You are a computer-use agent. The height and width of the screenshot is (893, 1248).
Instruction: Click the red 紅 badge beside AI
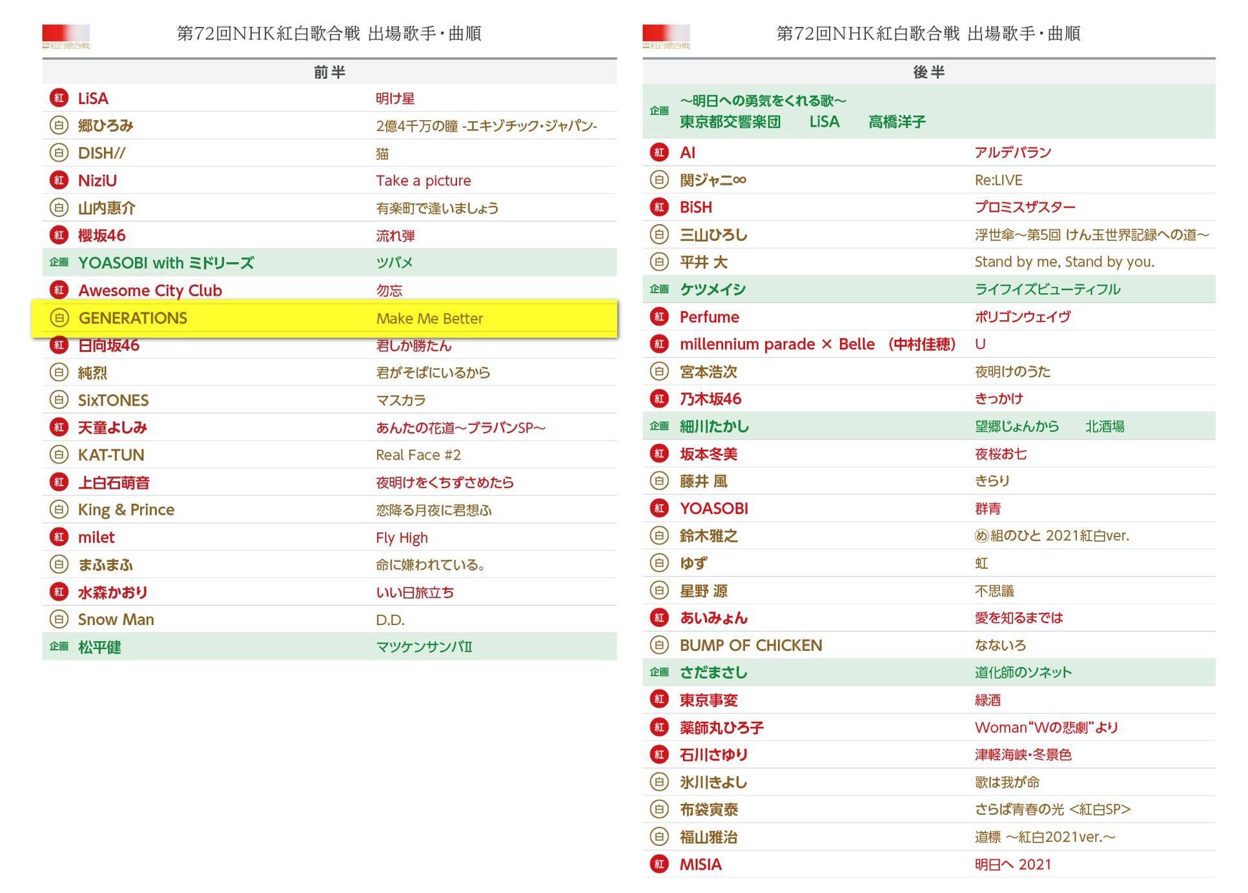click(659, 152)
